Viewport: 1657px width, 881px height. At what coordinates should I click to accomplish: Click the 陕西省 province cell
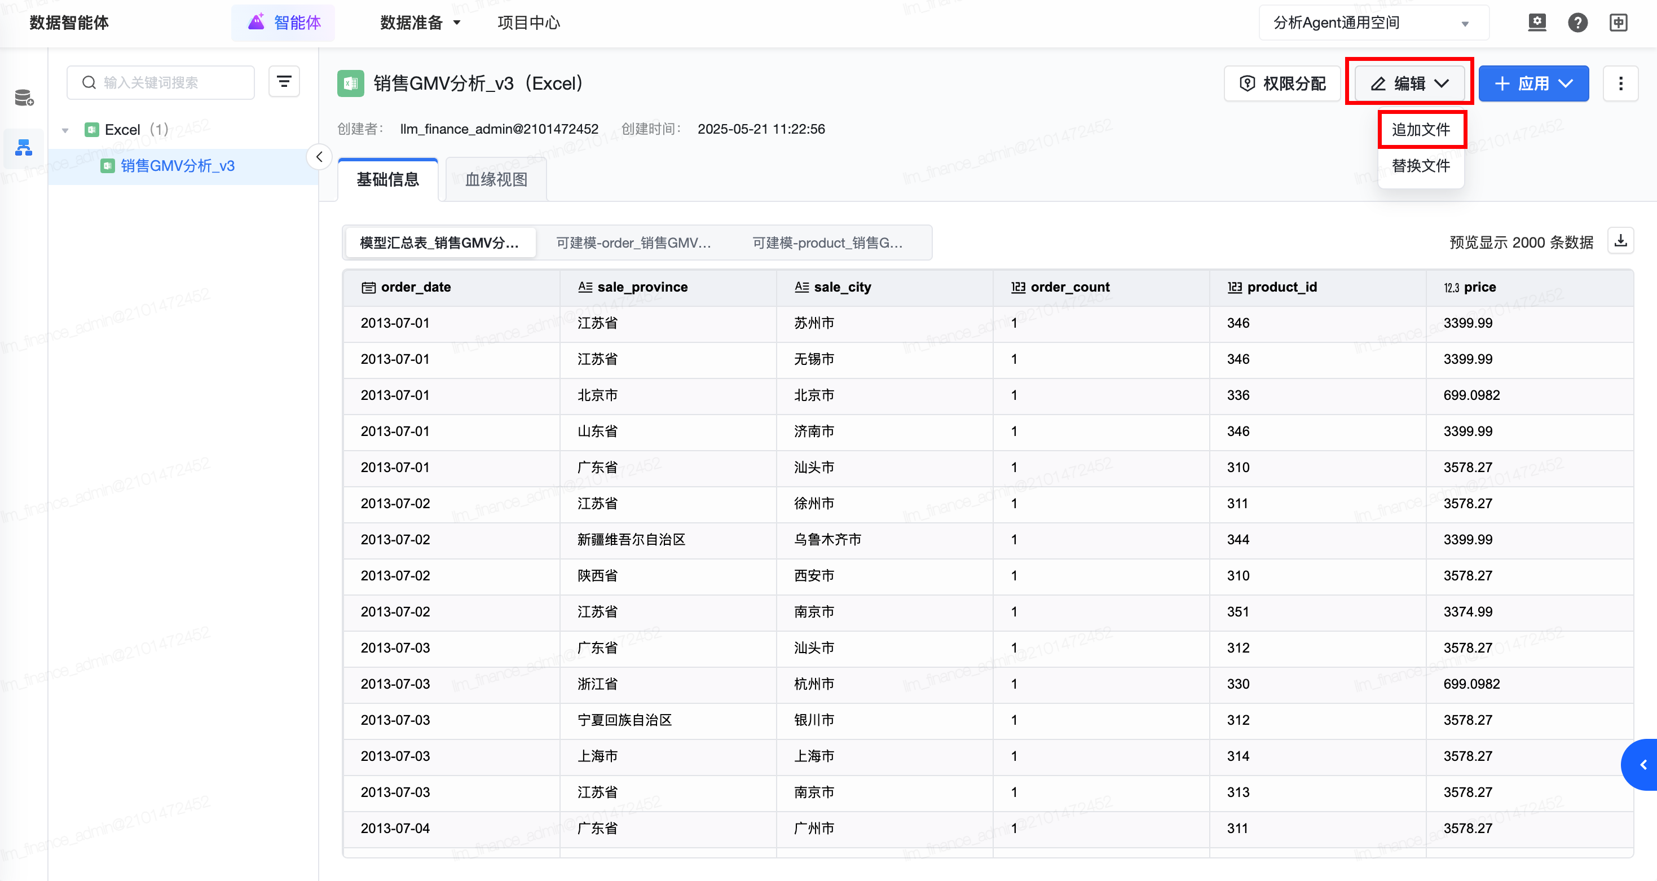pyautogui.click(x=668, y=576)
